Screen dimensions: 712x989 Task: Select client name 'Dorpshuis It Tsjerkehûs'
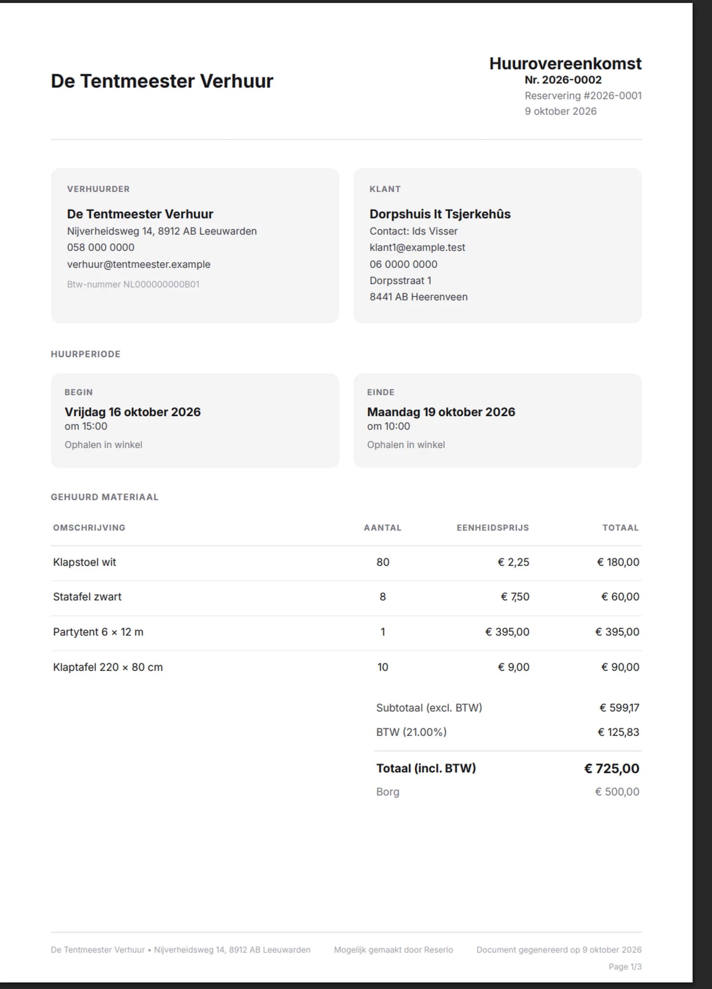click(x=440, y=214)
